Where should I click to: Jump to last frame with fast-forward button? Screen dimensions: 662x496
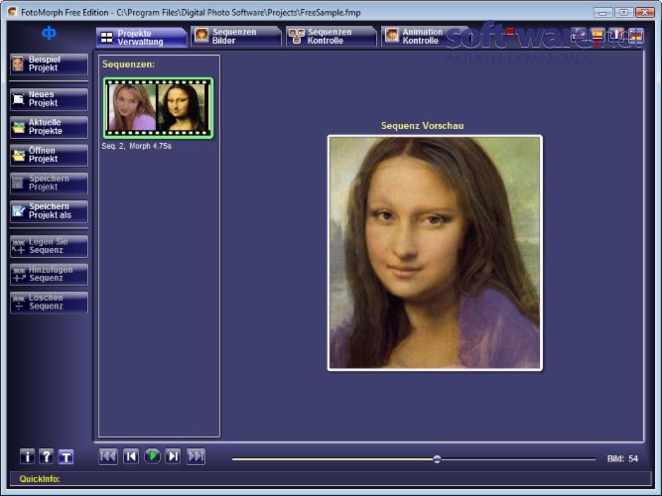(196, 456)
